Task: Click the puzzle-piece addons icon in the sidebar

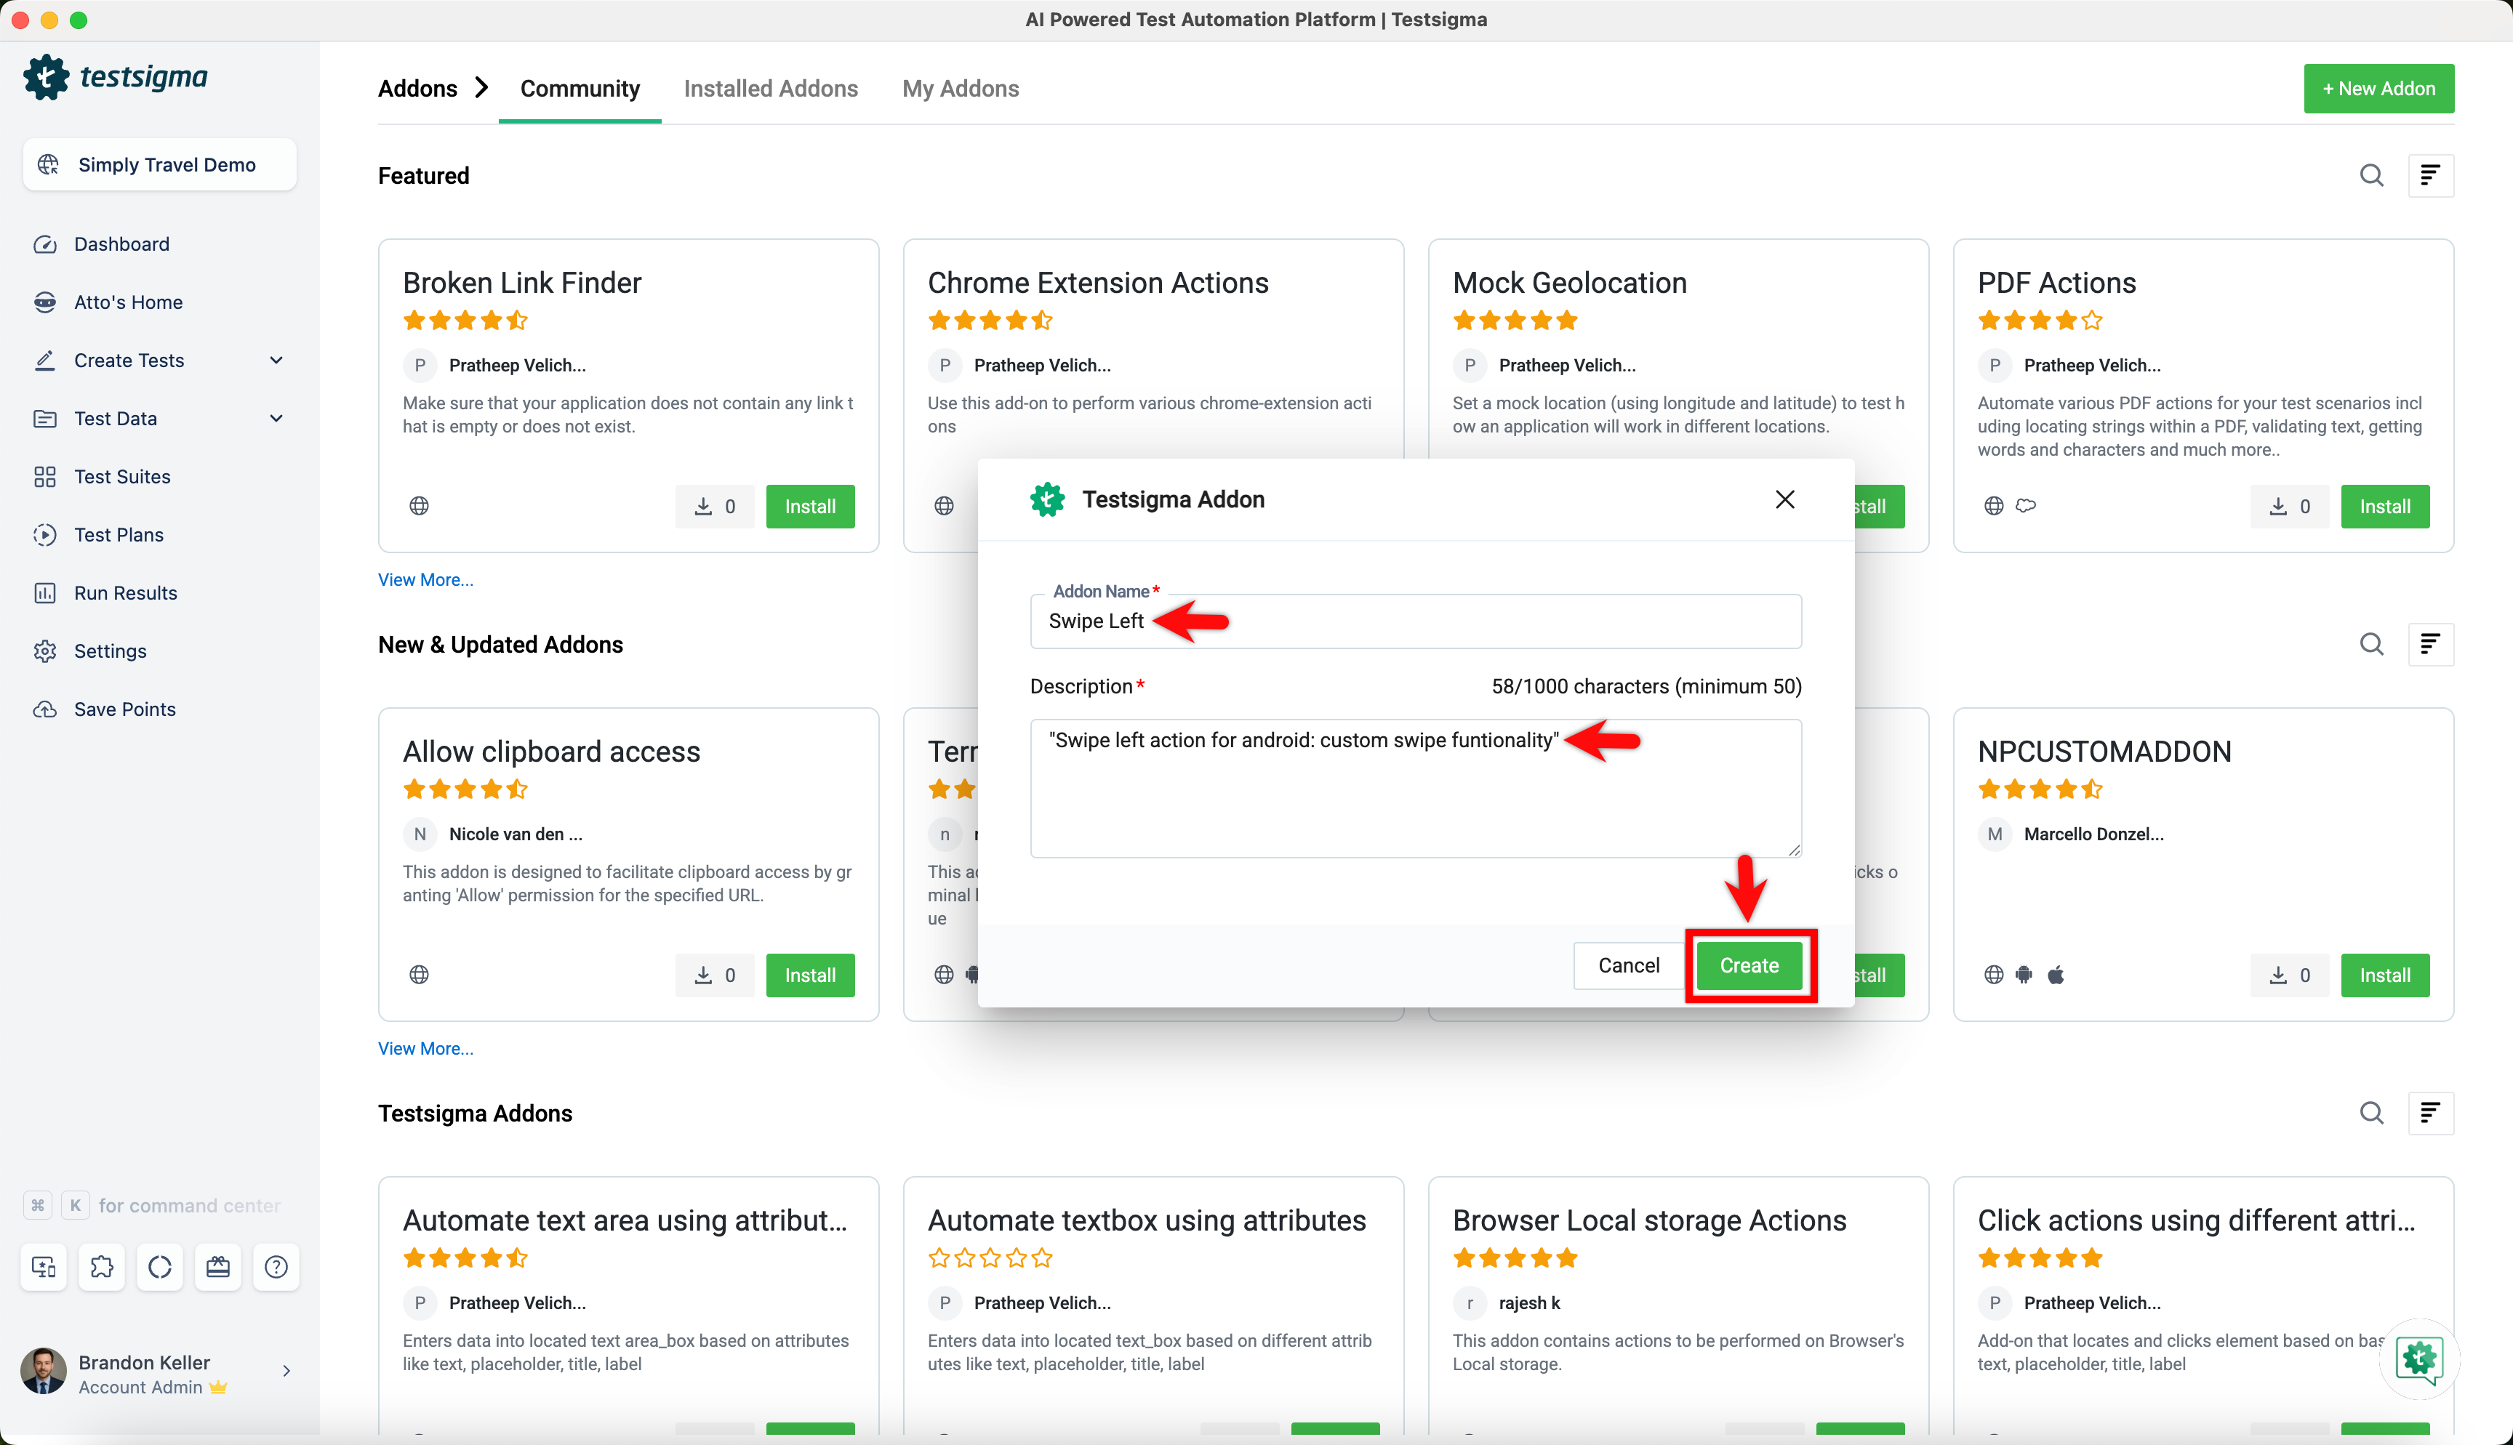Action: pos(101,1266)
